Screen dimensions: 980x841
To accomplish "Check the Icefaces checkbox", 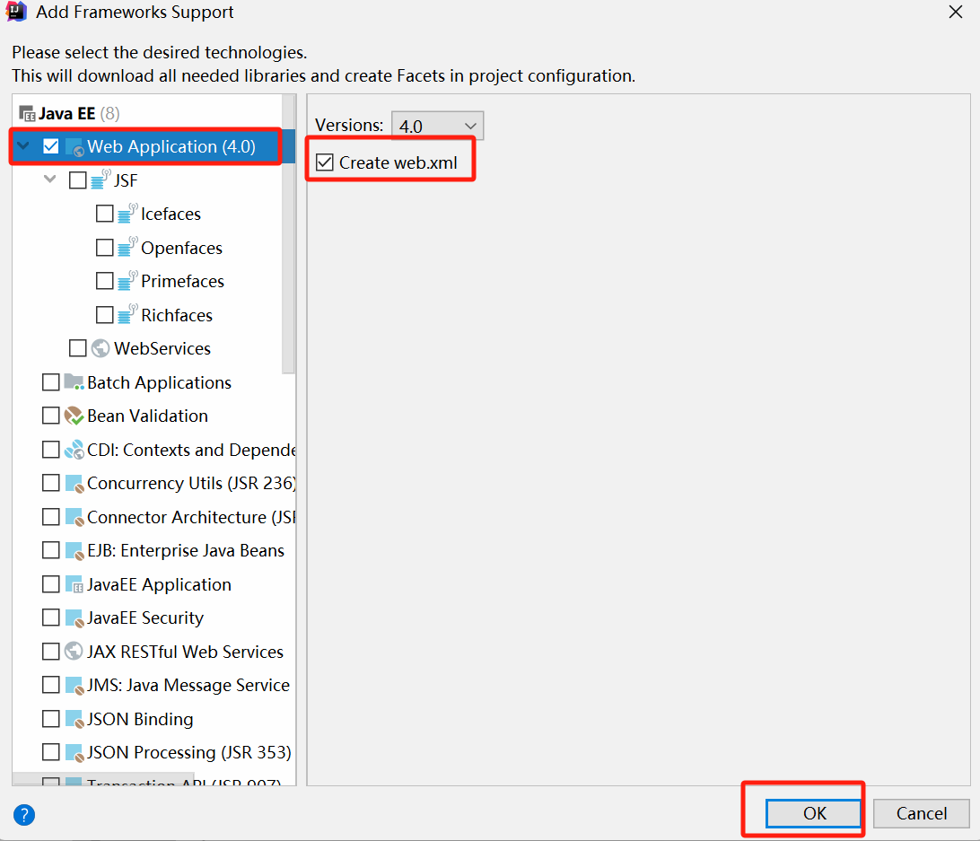I will coord(104,214).
